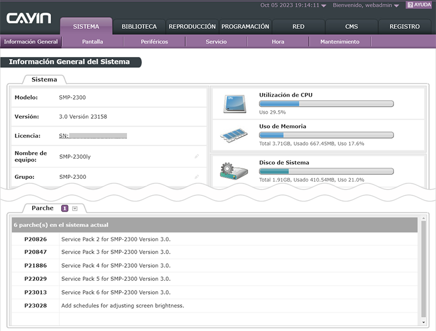Open the BIBLIOTECA main tab
Image resolution: width=436 pixels, height=331 pixels.
coord(139,26)
